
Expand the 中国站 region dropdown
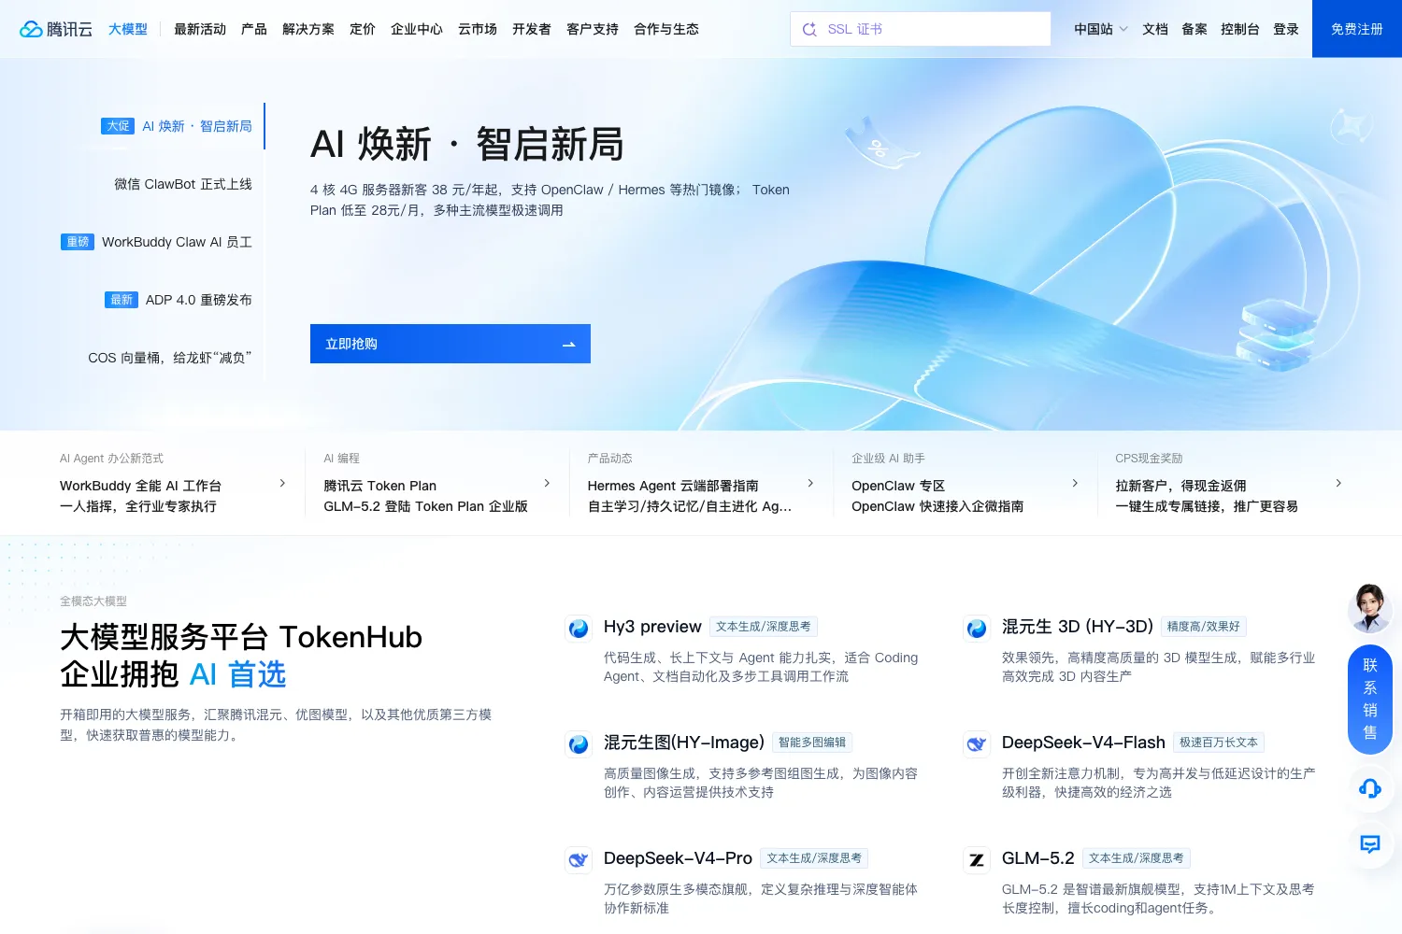(x=1101, y=29)
